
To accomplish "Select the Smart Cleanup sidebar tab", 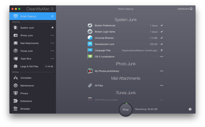I will (x=33, y=16).
